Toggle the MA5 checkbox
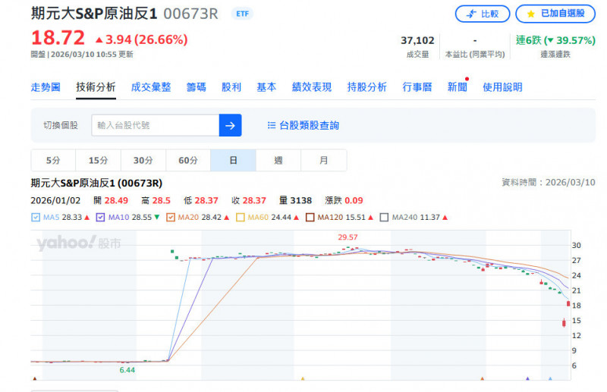The height and width of the screenshot is (392, 607). pos(36,218)
